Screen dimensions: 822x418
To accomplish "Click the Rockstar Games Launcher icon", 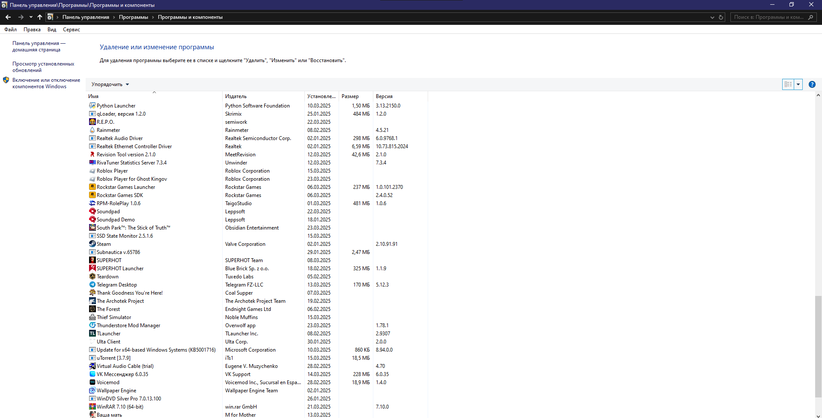I will (x=92, y=187).
